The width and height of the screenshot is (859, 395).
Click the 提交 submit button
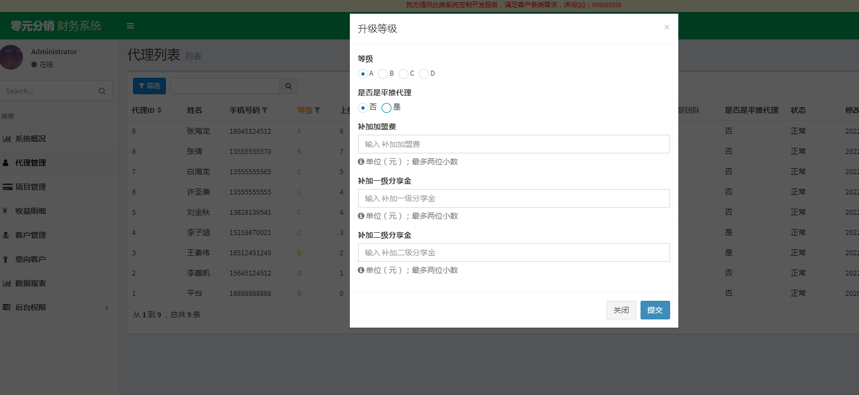click(655, 310)
